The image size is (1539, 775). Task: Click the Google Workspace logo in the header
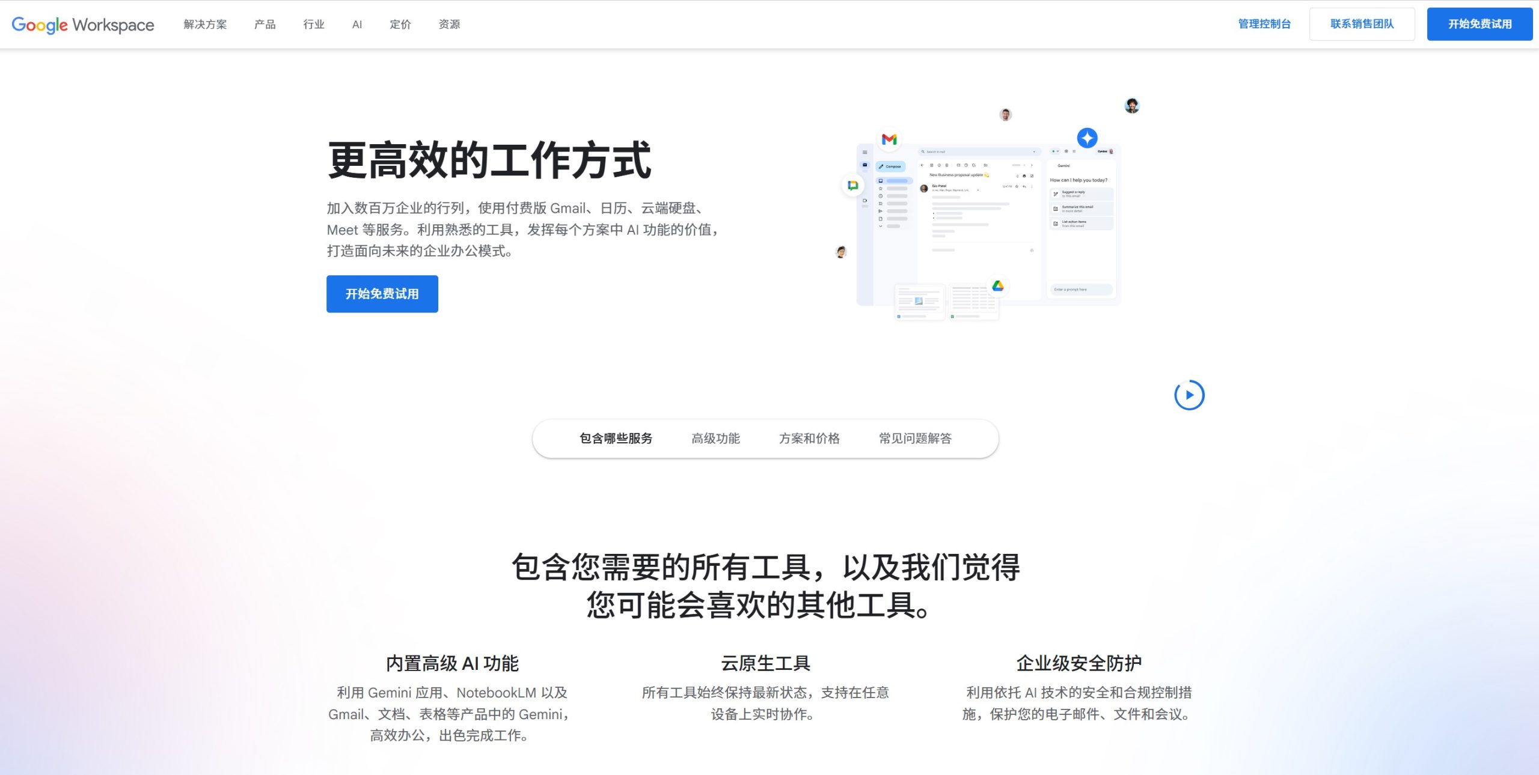83,24
